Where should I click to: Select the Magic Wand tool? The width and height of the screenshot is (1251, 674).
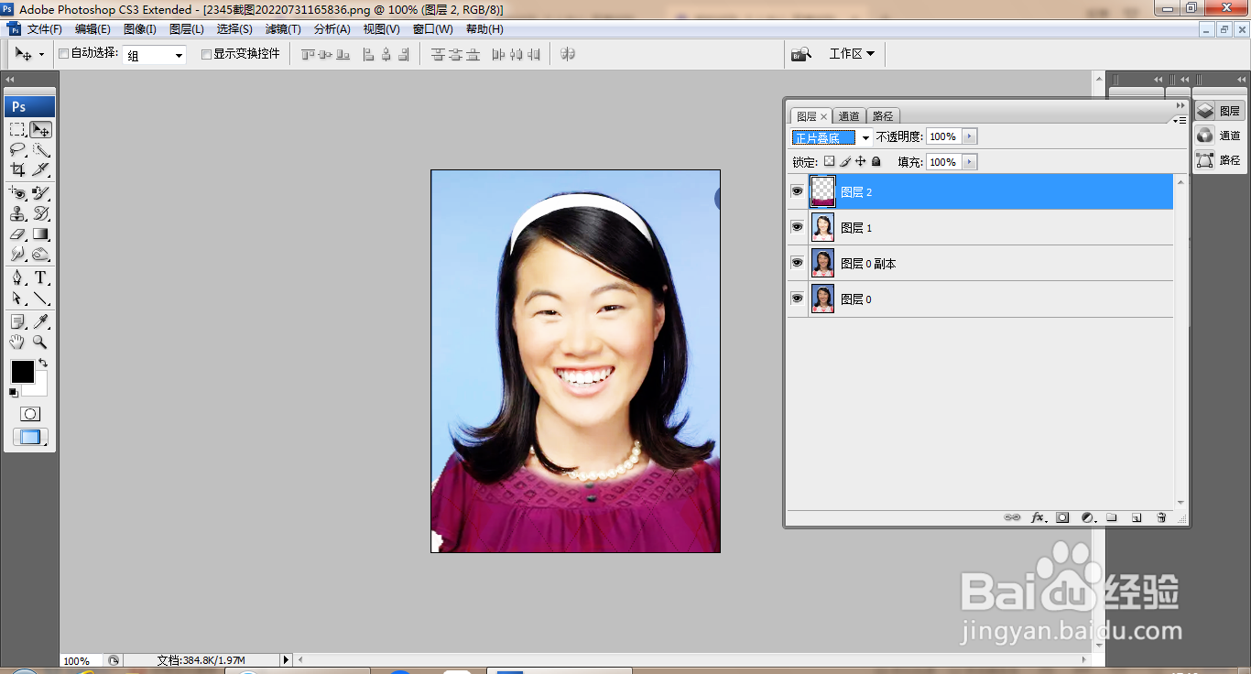(x=40, y=150)
